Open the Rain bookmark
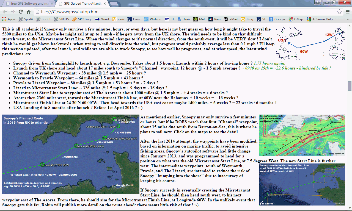Viewport: 352px width, 211px height. click(x=215, y=19)
